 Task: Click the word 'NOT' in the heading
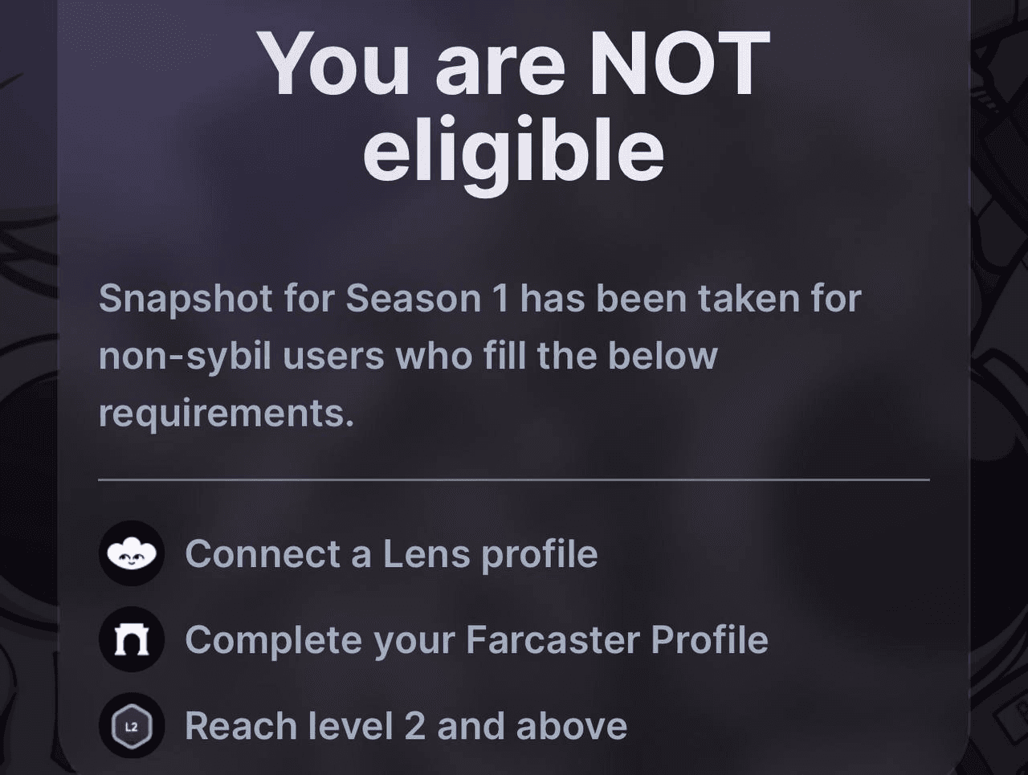pos(679,64)
